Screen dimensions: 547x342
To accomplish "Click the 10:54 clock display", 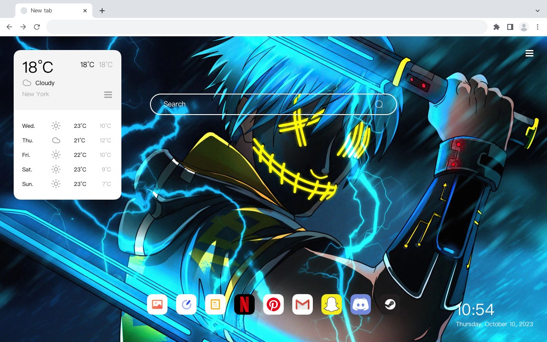I will point(475,310).
